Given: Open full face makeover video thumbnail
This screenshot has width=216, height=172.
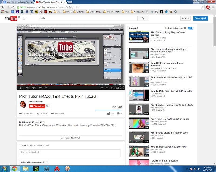Looking at the screenshot, I should click(x=139, y=67).
